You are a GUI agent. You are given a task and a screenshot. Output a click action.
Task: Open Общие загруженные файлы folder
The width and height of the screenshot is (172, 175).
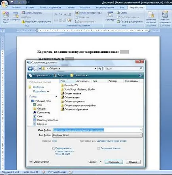(78, 106)
